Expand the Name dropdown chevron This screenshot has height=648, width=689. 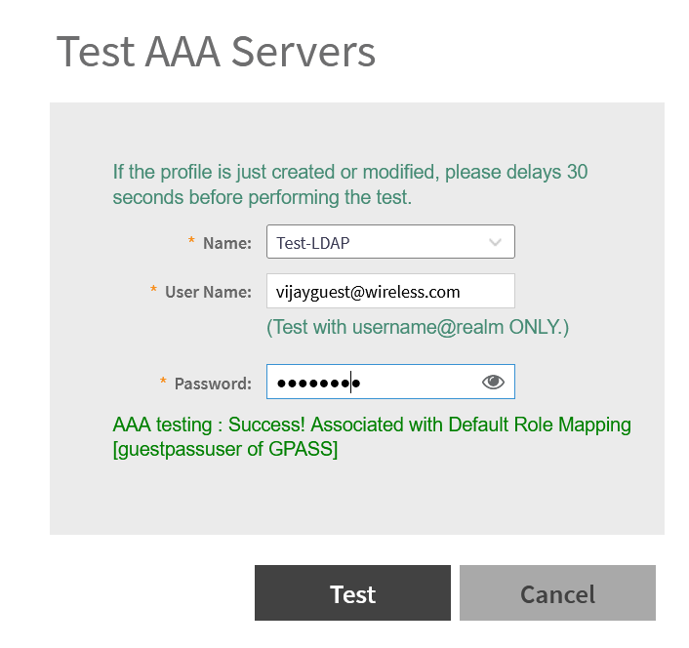495,242
